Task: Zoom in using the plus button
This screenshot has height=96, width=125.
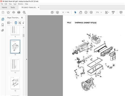Action: (91, 12)
